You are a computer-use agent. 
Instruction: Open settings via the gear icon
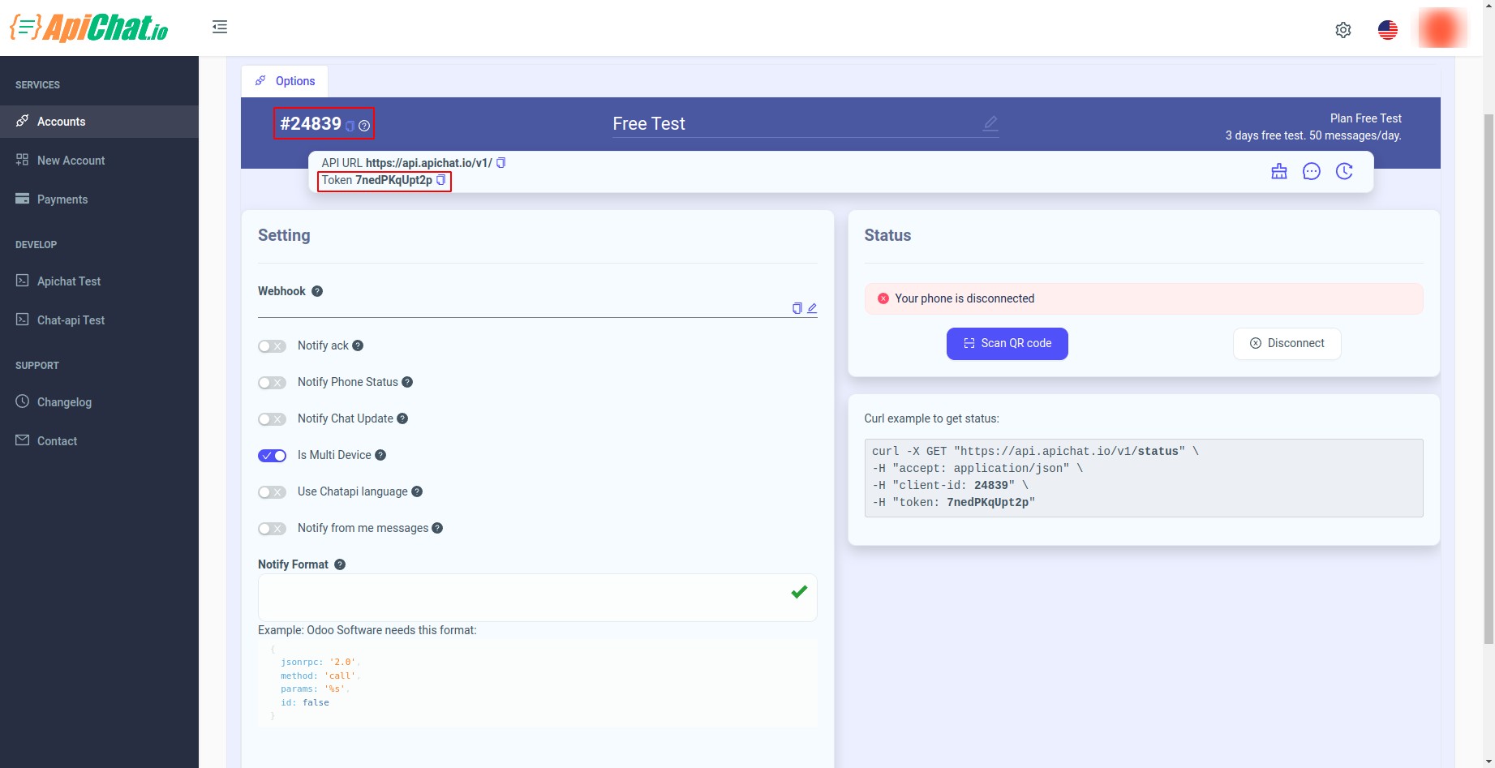pyautogui.click(x=1343, y=30)
